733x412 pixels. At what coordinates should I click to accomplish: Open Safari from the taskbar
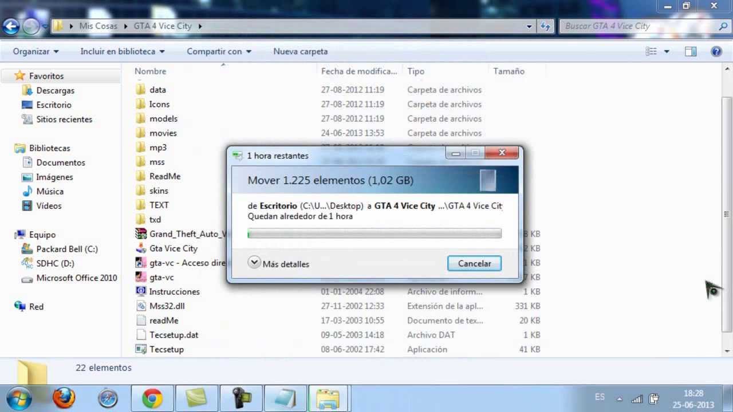pyautogui.click(x=108, y=398)
